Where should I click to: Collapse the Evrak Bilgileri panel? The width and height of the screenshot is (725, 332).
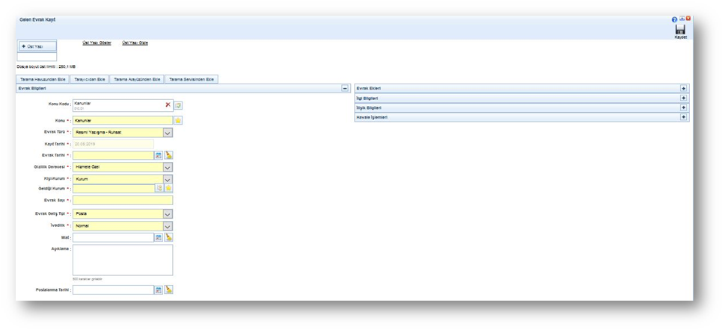[x=345, y=88]
